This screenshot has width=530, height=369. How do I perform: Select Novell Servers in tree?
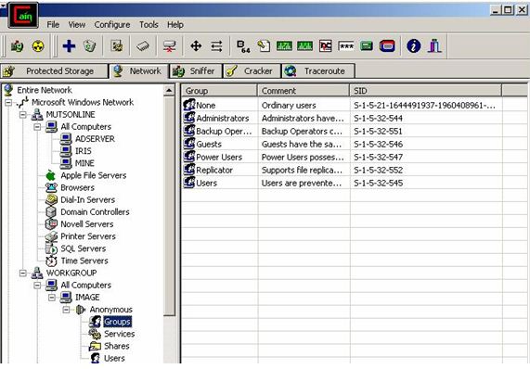[87, 224]
